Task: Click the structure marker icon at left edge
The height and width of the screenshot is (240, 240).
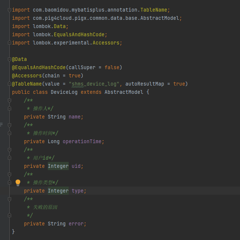Action: click(x=1, y=124)
